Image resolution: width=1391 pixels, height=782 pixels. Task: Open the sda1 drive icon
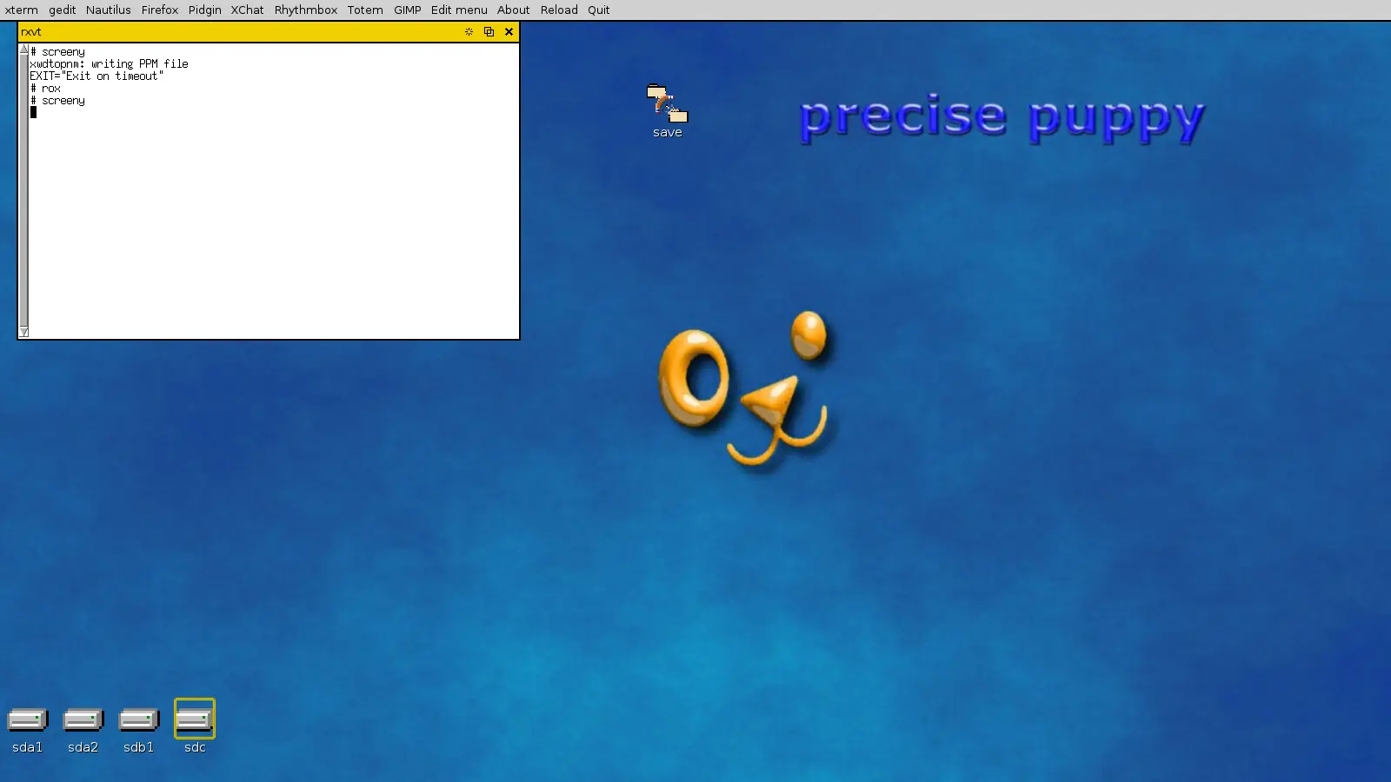click(x=27, y=720)
